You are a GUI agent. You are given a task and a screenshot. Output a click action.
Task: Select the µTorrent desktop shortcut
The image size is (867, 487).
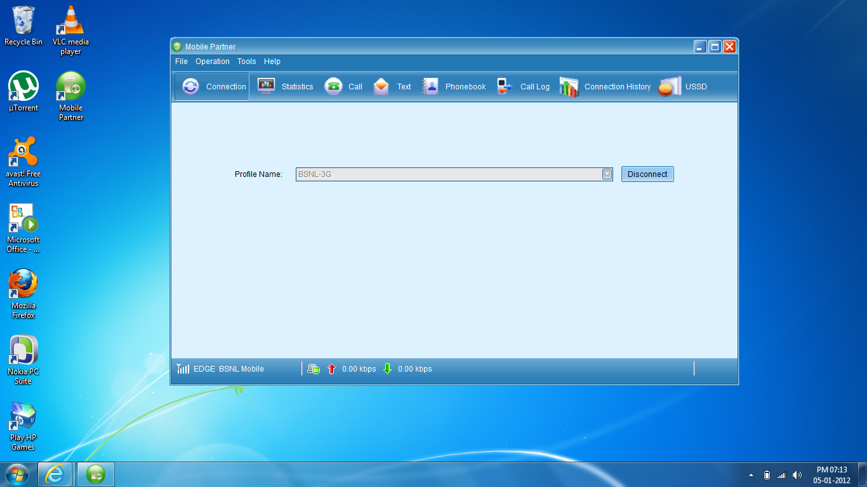tap(23, 92)
